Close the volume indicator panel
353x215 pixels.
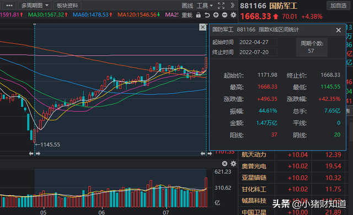tap(224, 164)
